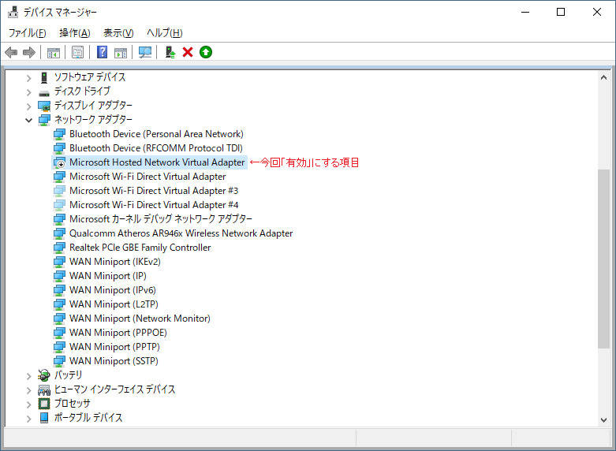Click faded Wi-Fi Direct Virtual Adapter #3 icon

click(59, 191)
